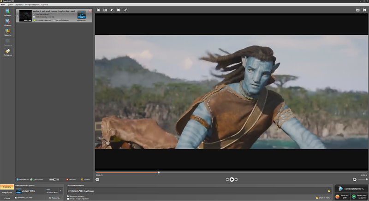The image size is (369, 201).
Task: Take a snapshot with the camera icon
Action: click(x=97, y=179)
